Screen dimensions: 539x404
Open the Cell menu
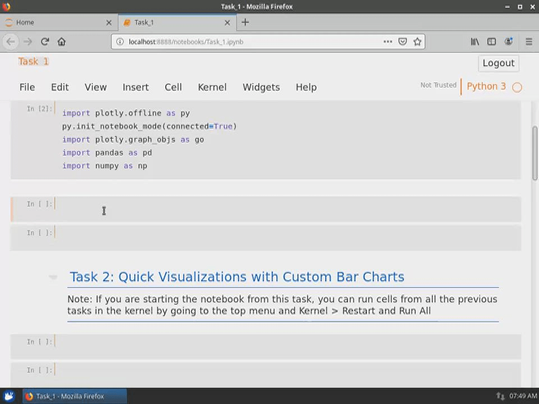tap(173, 88)
